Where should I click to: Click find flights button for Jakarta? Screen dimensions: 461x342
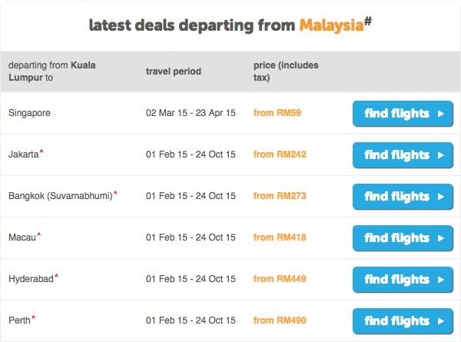click(x=403, y=155)
